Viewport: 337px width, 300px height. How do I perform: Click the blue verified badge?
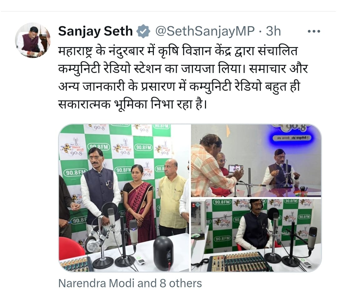point(143,31)
